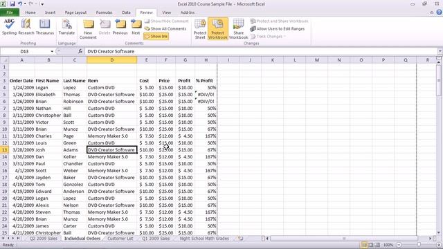Open the Research pane
Viewport: 443px width, 249px height.
(26, 27)
